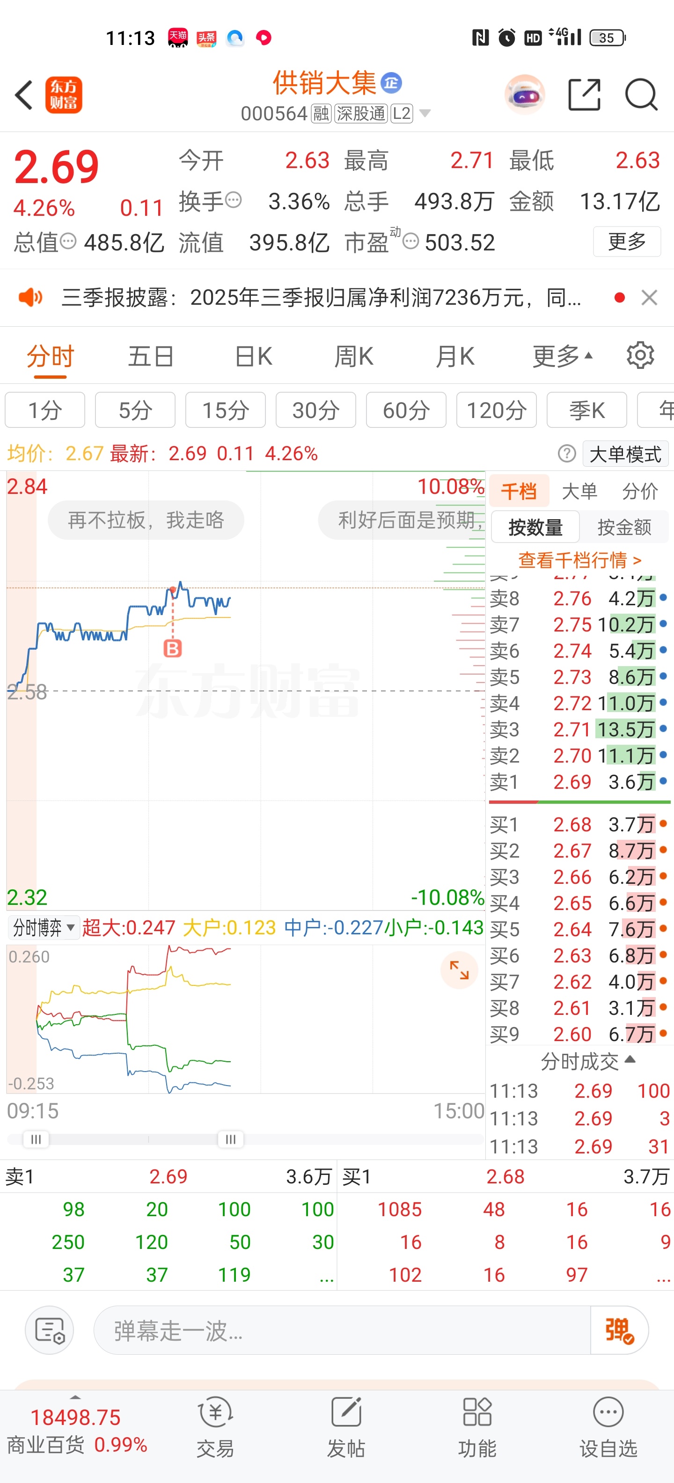
Task: Open the 分时博弈 indicator dropdown
Action: click(43, 927)
